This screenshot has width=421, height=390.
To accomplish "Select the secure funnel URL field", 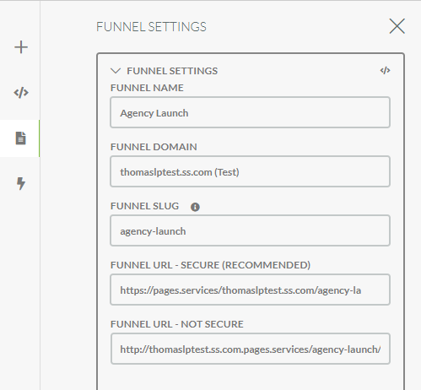I will [250, 290].
